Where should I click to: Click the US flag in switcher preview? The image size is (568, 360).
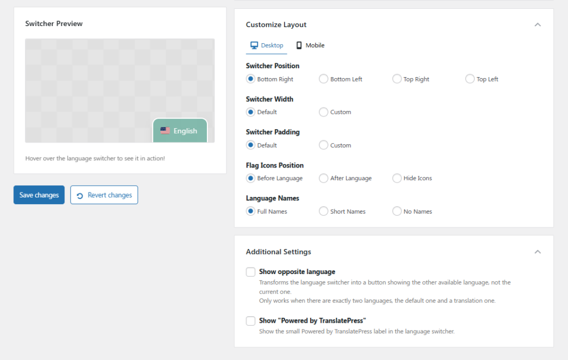[165, 131]
